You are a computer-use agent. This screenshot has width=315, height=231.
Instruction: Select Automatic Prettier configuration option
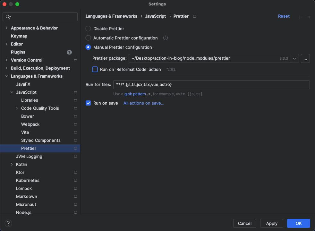click(88, 38)
